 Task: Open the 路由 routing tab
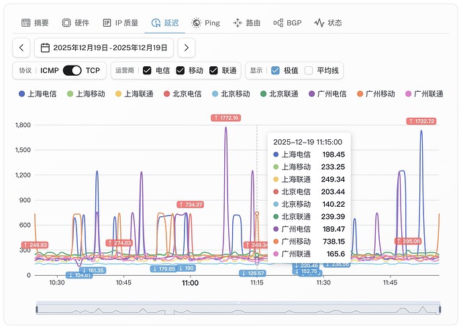(x=246, y=23)
